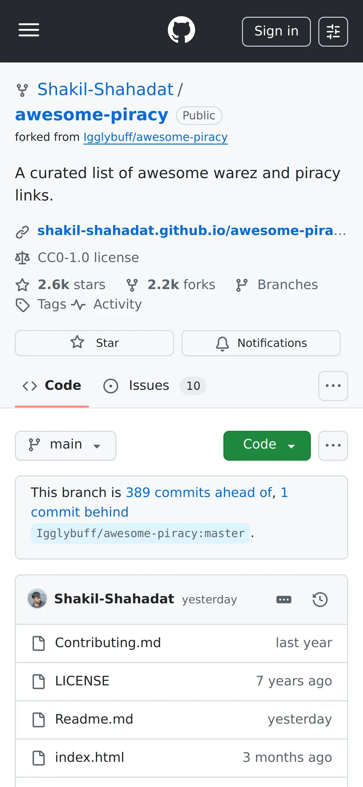Open the hamburger navigation menu

29,30
